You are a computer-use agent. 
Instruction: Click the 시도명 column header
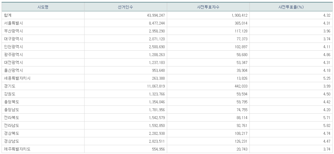(x=43, y=7)
